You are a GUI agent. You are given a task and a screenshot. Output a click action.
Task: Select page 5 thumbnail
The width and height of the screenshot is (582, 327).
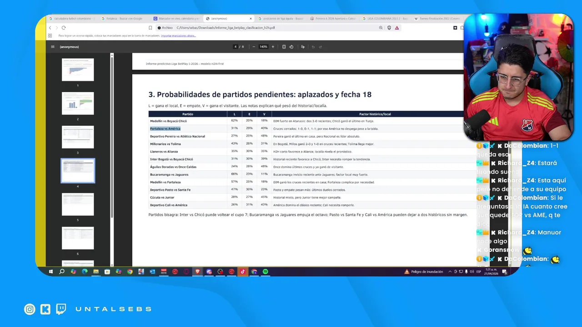[x=78, y=204]
